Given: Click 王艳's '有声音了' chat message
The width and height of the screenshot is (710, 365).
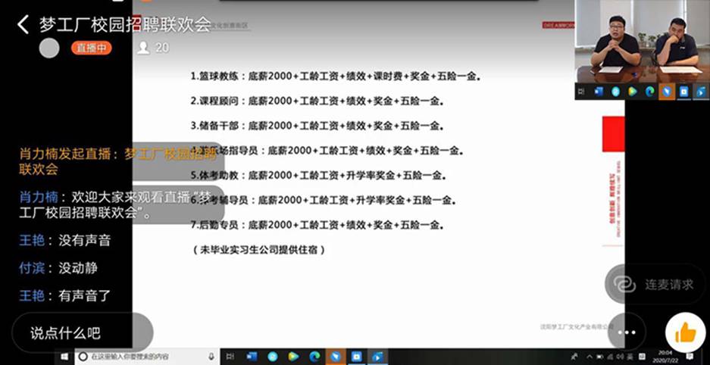Looking at the screenshot, I should tap(84, 295).
